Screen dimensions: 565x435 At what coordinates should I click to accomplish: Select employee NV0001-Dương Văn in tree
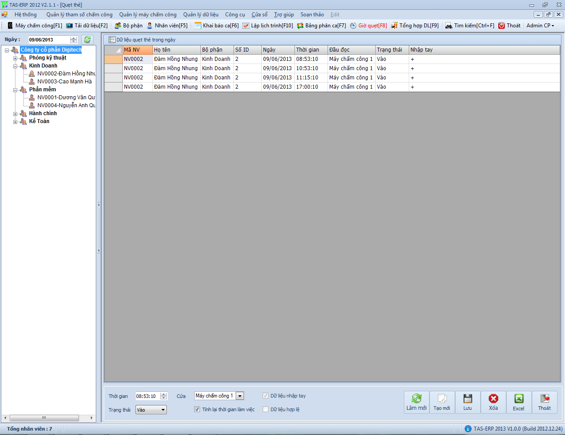point(66,97)
